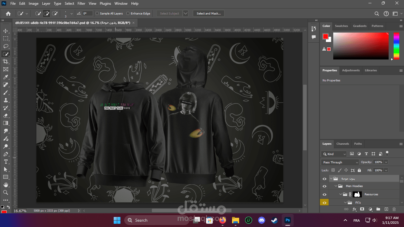Image resolution: width=404 pixels, height=227 pixels.
Task: Click the foreground red color swatch in Color panel
Action: coord(326,37)
